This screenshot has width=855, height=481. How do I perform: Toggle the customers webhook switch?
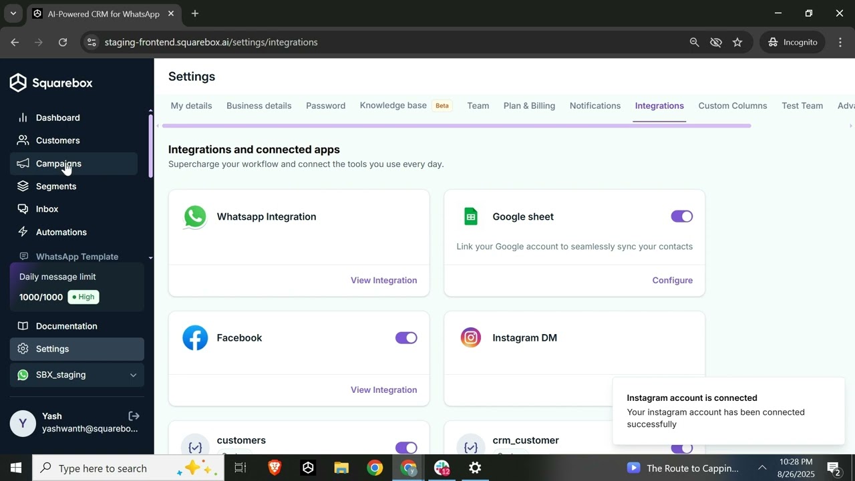(x=406, y=448)
